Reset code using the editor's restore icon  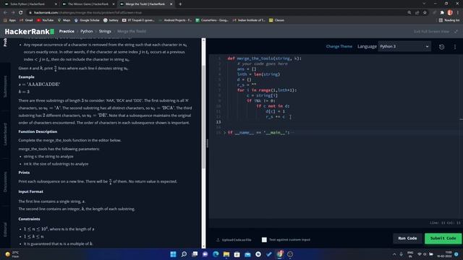pos(441,47)
